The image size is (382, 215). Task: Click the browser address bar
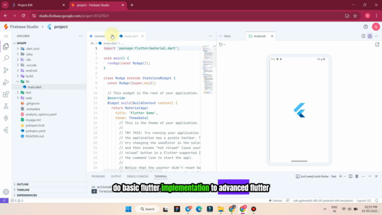point(187,16)
